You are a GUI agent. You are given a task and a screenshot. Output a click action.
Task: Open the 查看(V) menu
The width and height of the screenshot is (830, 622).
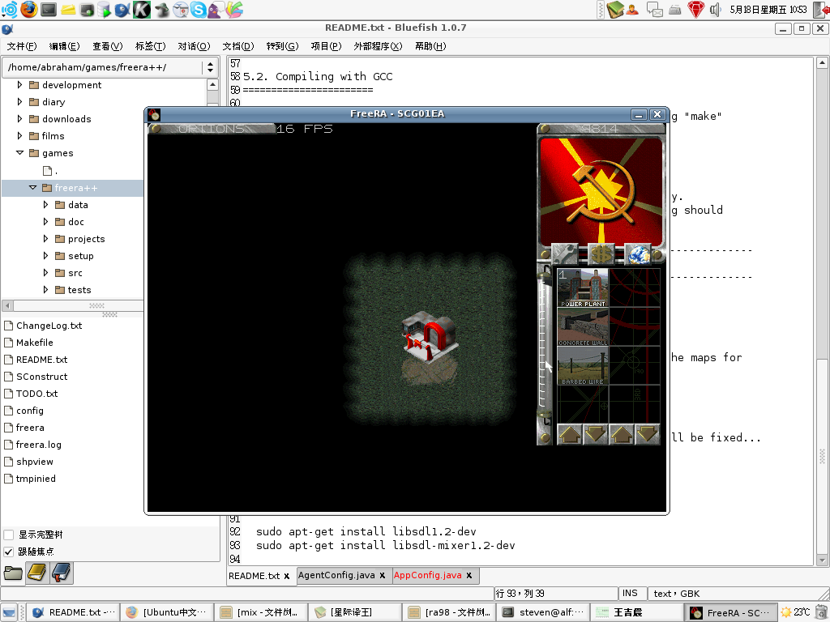click(108, 46)
